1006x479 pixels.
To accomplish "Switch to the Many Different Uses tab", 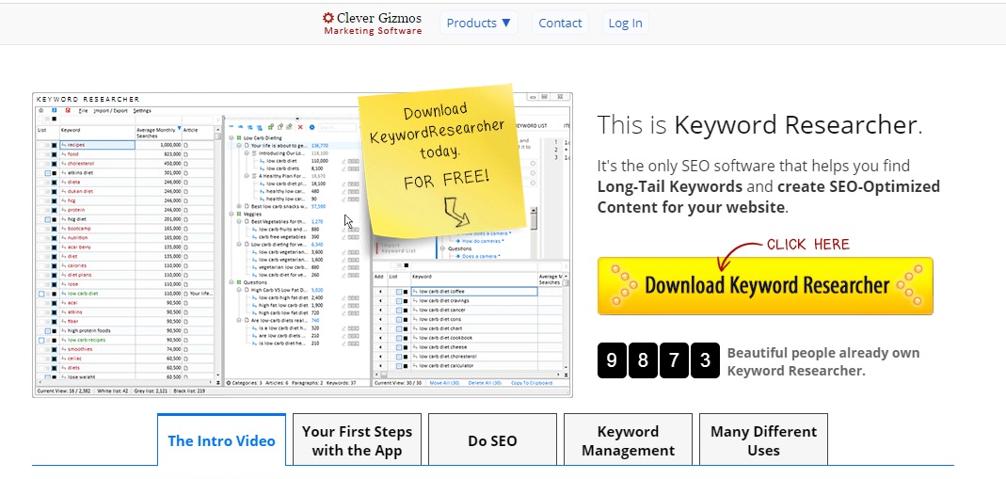I will point(763,440).
